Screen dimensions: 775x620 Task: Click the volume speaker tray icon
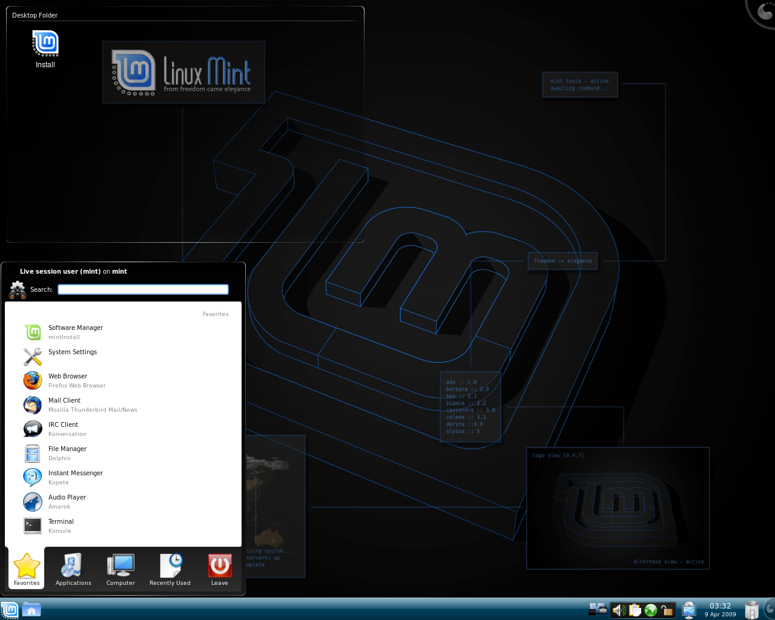coord(619,610)
